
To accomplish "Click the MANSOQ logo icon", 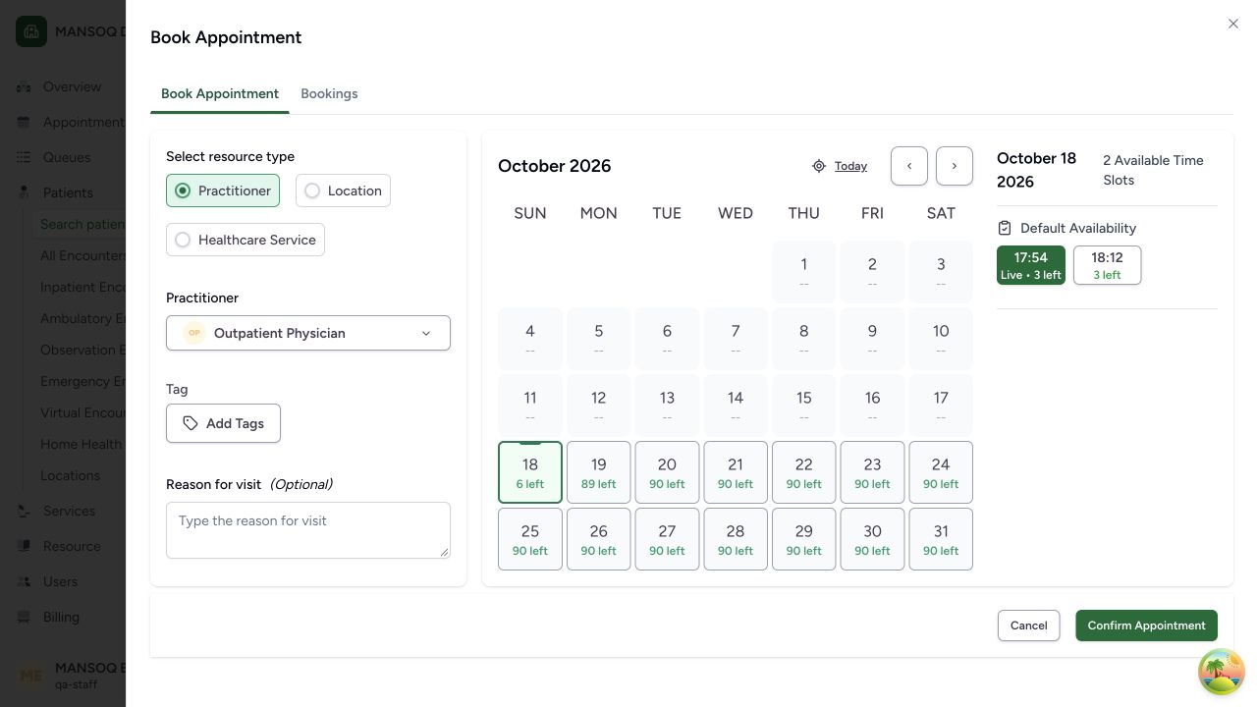I will click(31, 31).
